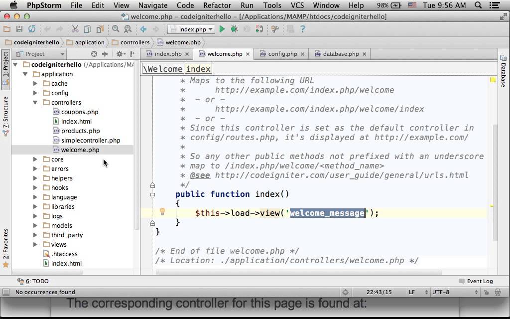Screen dimensions: 510x319
Task: Toggle the 6: TODO tool window
Action: coord(33,281)
